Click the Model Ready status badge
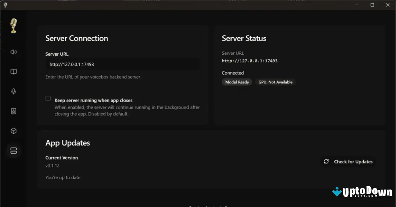This screenshot has height=207, width=396. tap(237, 82)
